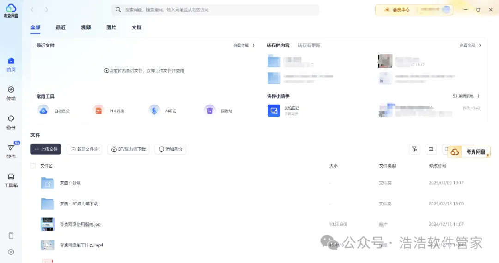The width and height of the screenshot is (499, 263).
Task: Open the 自动备份 tool
Action: coord(53,111)
